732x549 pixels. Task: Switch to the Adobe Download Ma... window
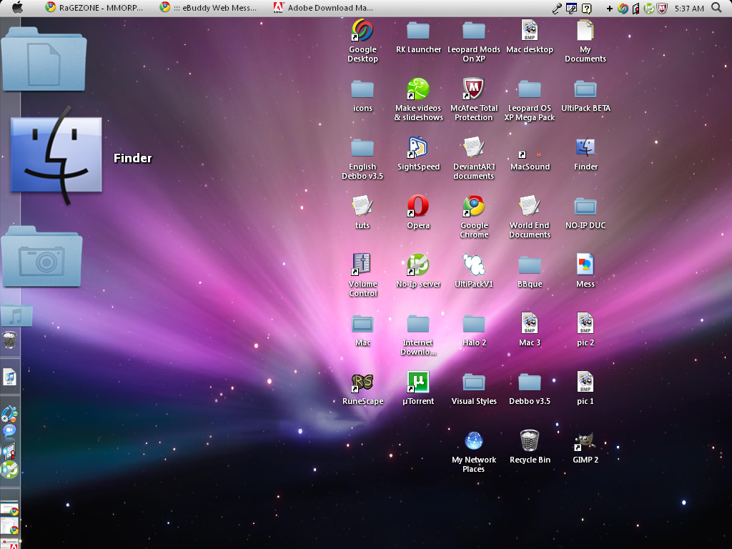(323, 8)
